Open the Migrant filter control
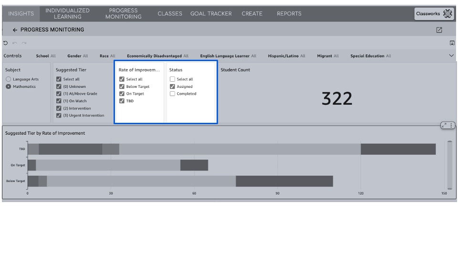 coord(328,56)
